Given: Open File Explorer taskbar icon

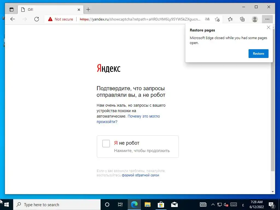Looking at the screenshot, I should click(147, 205).
